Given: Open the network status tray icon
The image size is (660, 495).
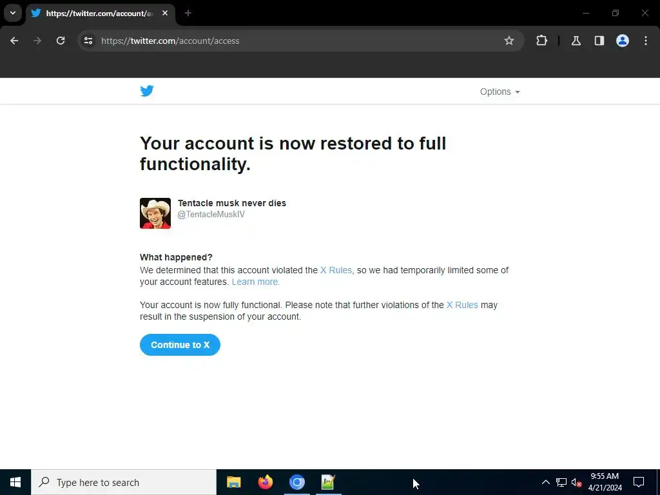Looking at the screenshot, I should tap(561, 482).
